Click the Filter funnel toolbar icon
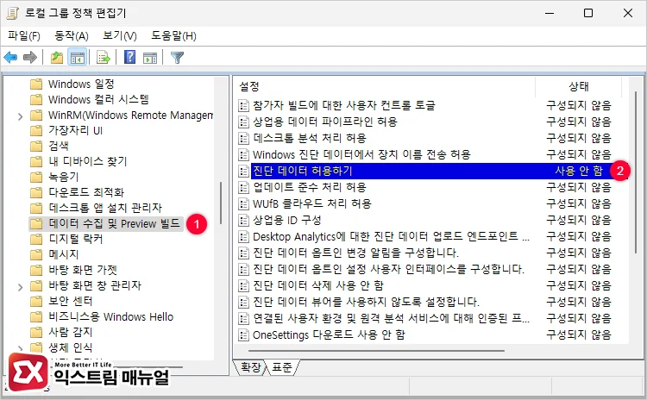 [x=177, y=57]
